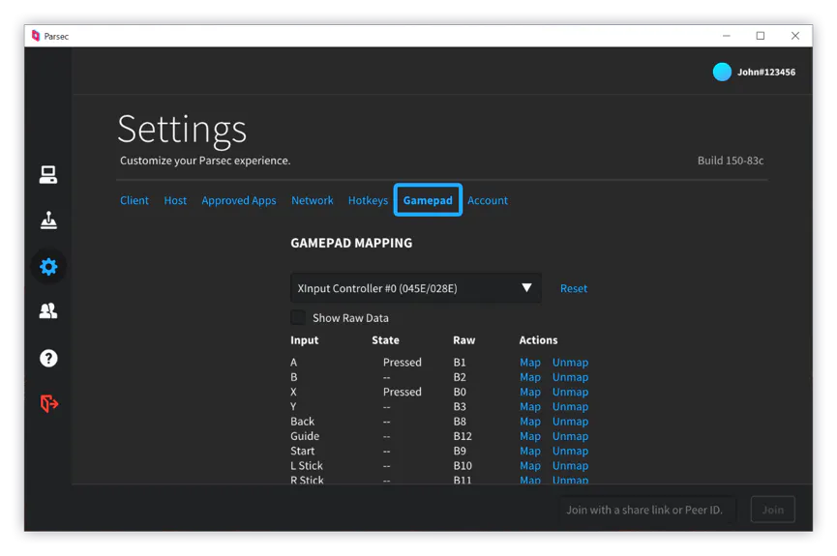Click Map for input Y
Image resolution: width=837 pixels, height=556 pixels.
click(530, 406)
